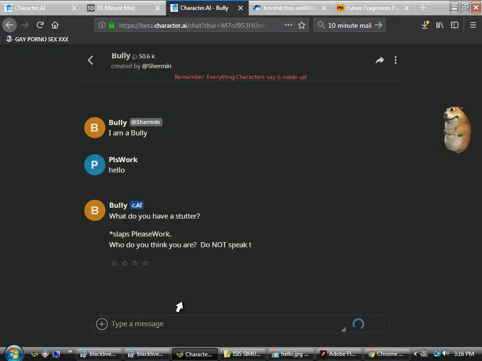Click the address bar URL
The image size is (482, 361).
click(x=193, y=25)
